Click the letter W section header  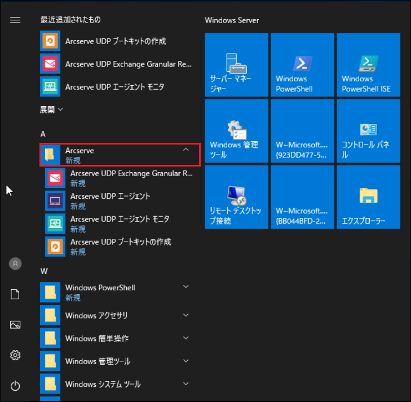44,271
